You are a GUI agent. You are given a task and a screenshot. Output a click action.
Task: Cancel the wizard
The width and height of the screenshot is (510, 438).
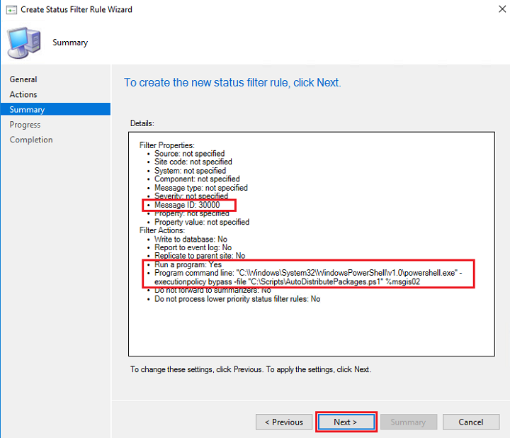[x=470, y=422]
